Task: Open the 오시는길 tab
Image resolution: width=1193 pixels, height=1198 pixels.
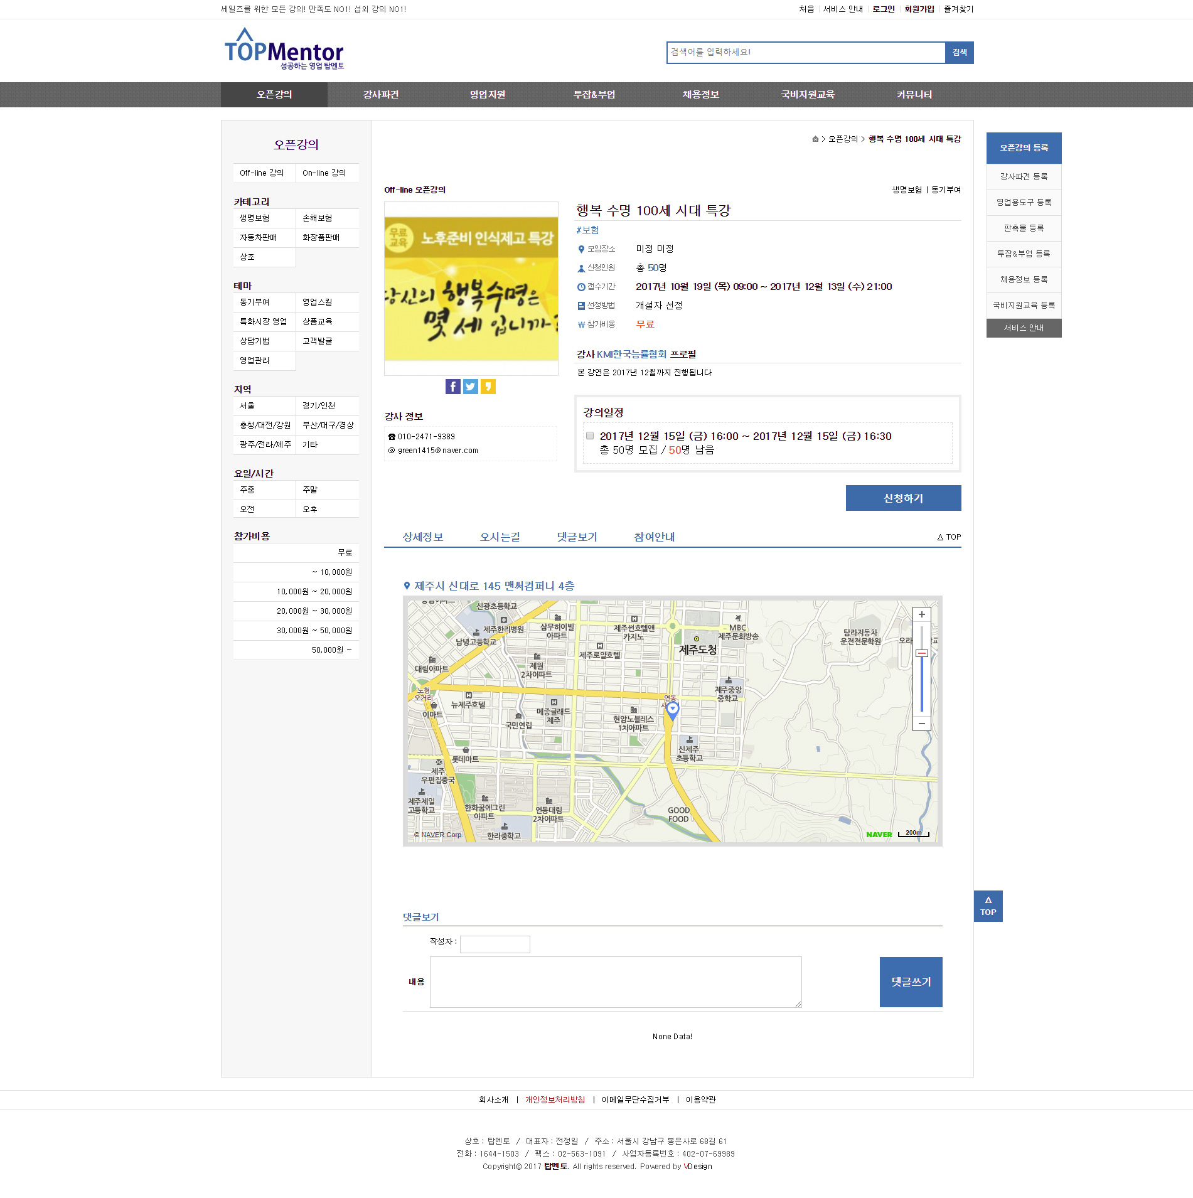Action: pos(500,537)
